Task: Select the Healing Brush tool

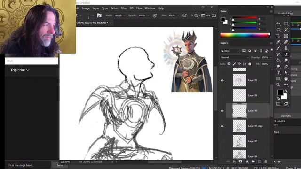Action: tap(286, 42)
